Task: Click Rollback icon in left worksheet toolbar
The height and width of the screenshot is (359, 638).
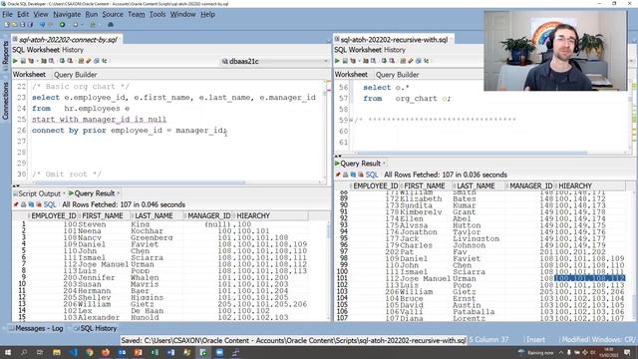Action: [70, 61]
